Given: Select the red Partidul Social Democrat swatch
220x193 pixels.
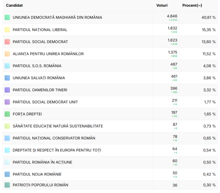Looking at the screenshot, I should click(x=7, y=42).
